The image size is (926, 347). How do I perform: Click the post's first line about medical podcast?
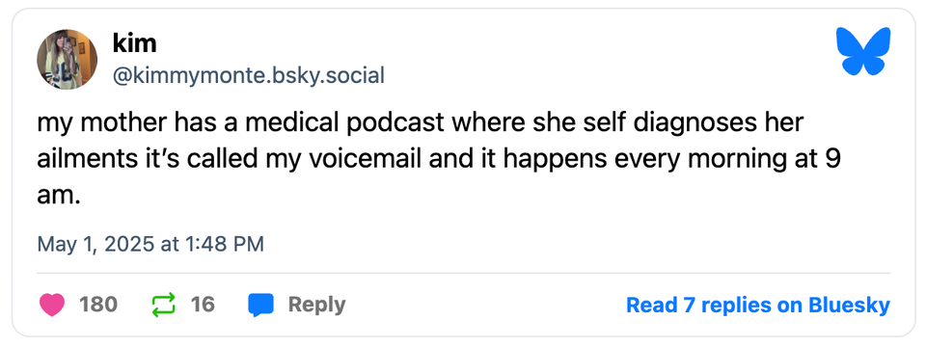coord(421,123)
